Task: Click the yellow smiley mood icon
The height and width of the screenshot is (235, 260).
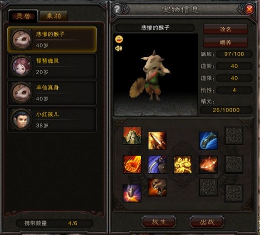Action: click(119, 39)
